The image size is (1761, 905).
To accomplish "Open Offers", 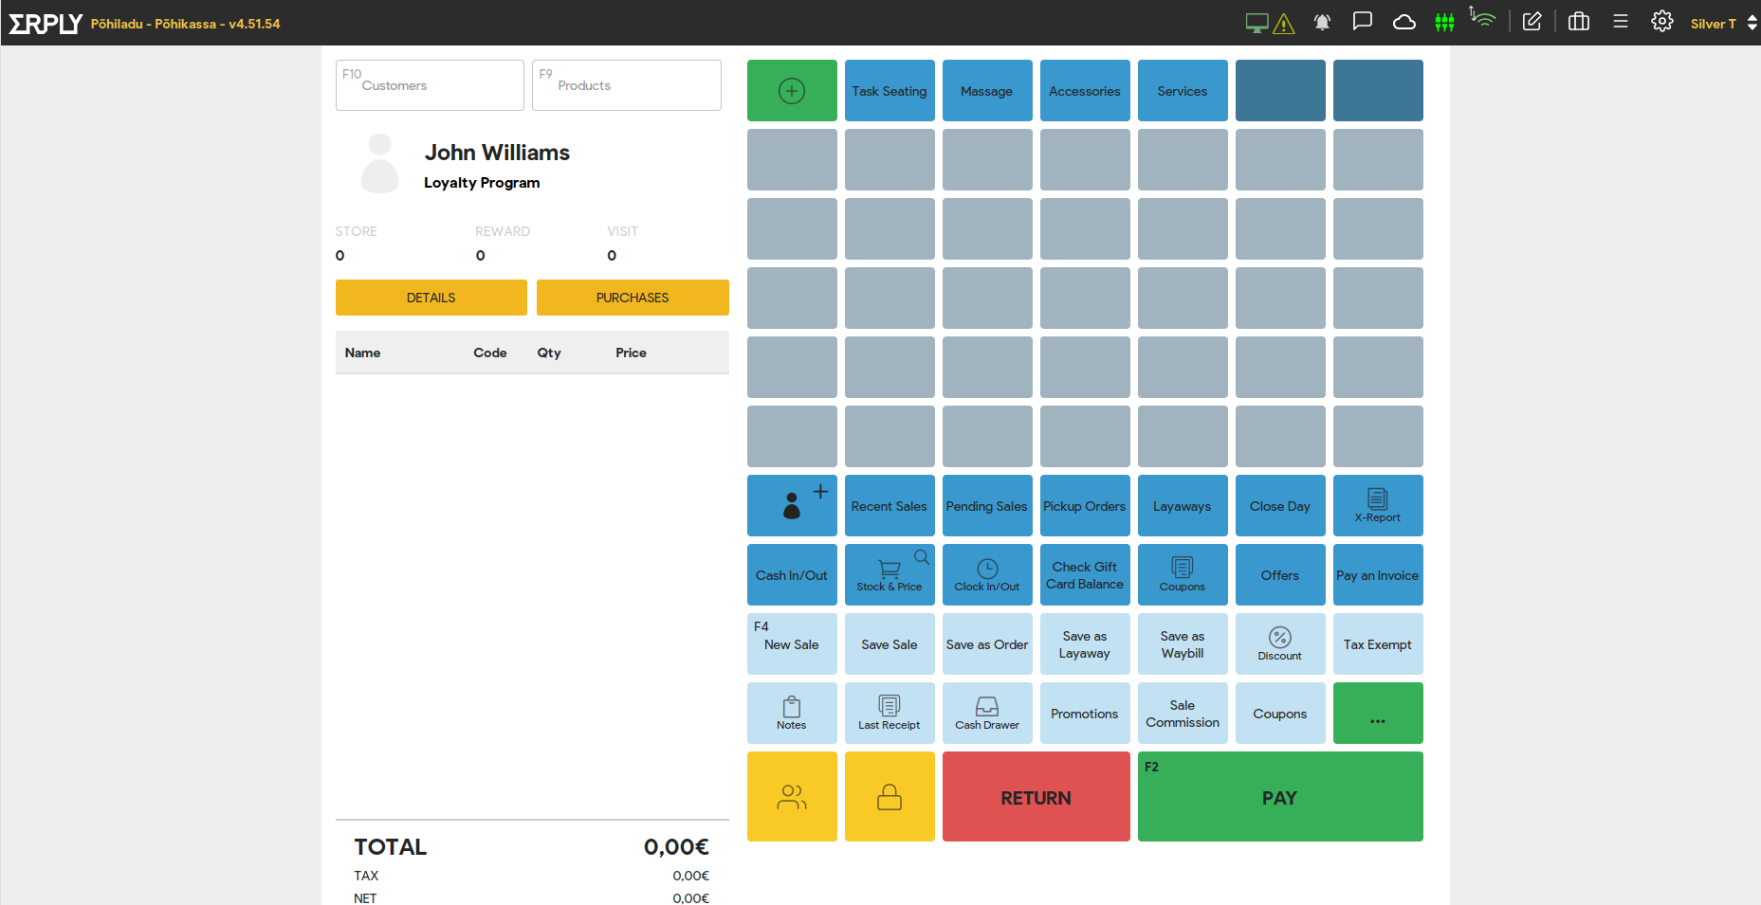I will coord(1280,575).
